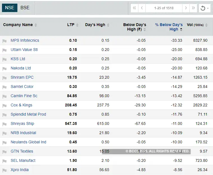This screenshot has width=213, height=175.
Task: Select percentage value -14.87
Action: [177, 77]
